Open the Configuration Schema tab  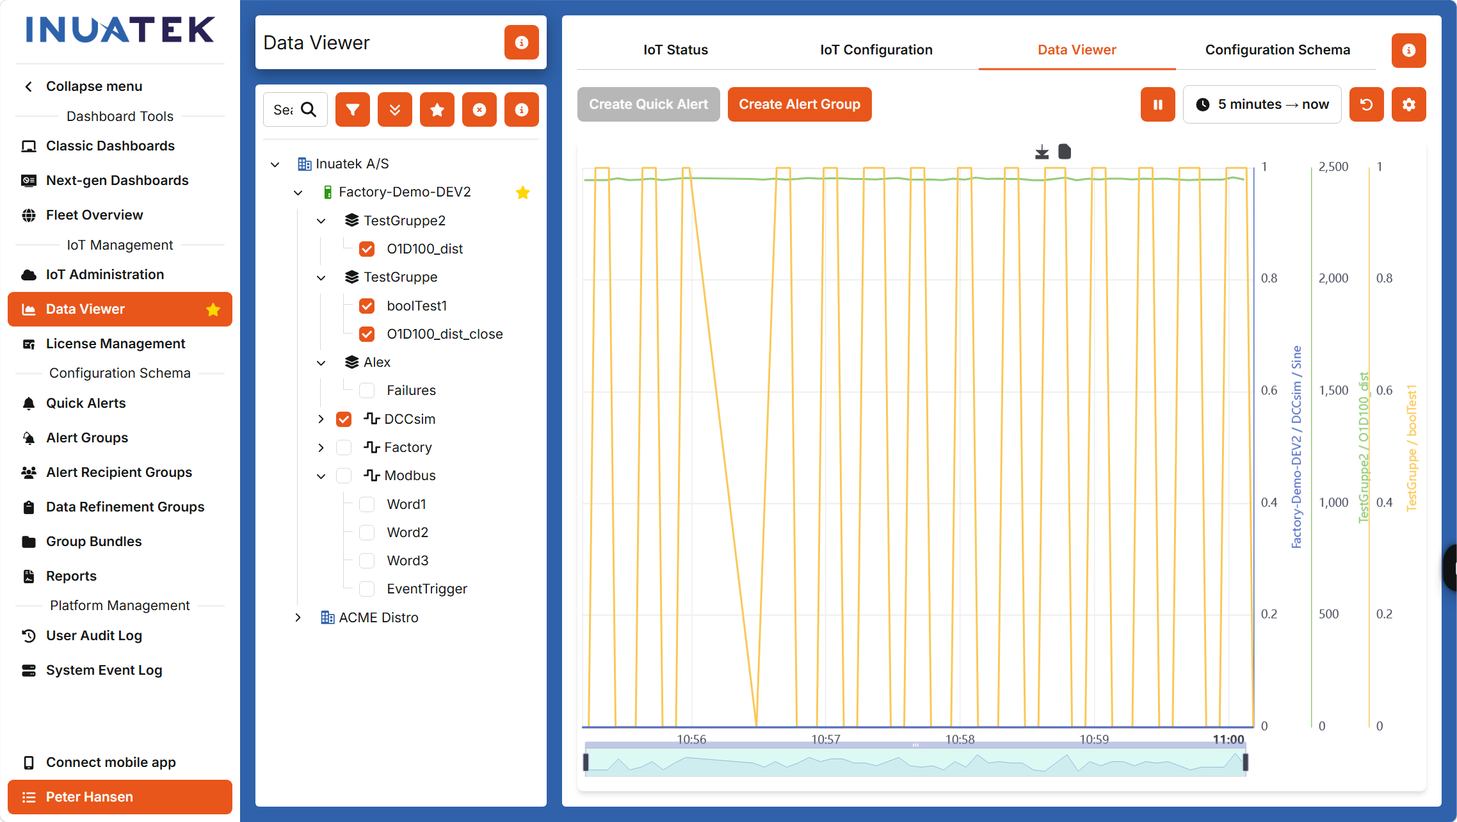tap(1277, 50)
